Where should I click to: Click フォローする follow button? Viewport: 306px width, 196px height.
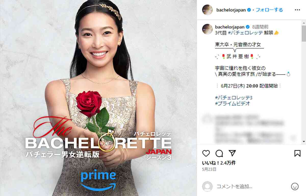pyautogui.click(x=269, y=10)
